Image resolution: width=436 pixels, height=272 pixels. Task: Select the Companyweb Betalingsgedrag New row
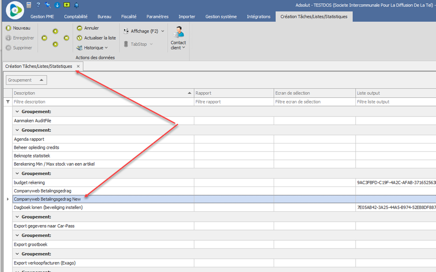224,199
